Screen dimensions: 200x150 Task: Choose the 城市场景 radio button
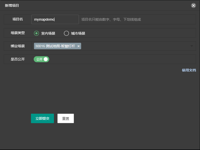coord(66,33)
